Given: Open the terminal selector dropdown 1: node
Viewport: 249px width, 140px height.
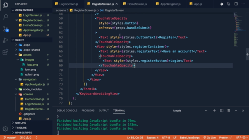Looking at the screenshot, I should [190, 110].
